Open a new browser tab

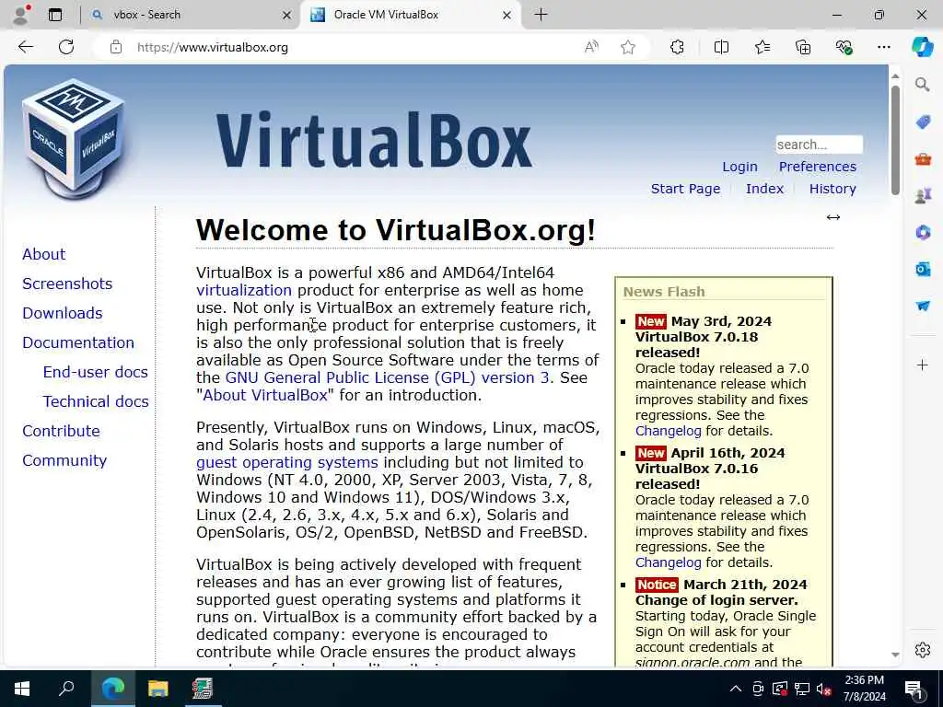tap(541, 15)
